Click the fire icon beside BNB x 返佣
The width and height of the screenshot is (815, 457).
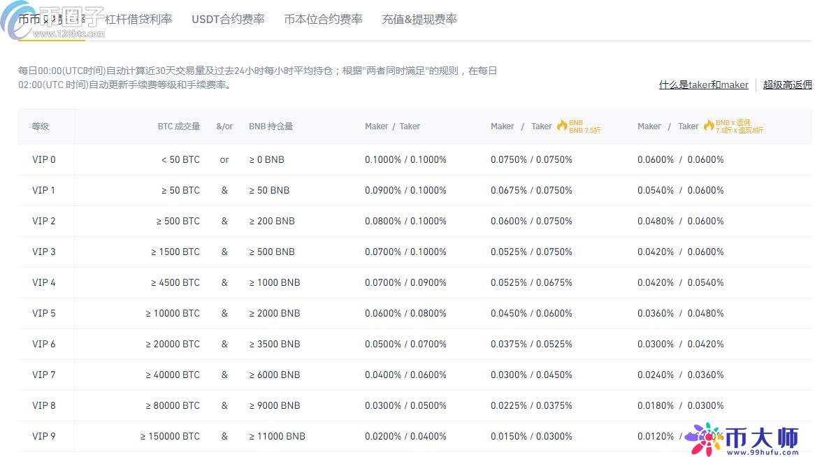pyautogui.click(x=709, y=126)
